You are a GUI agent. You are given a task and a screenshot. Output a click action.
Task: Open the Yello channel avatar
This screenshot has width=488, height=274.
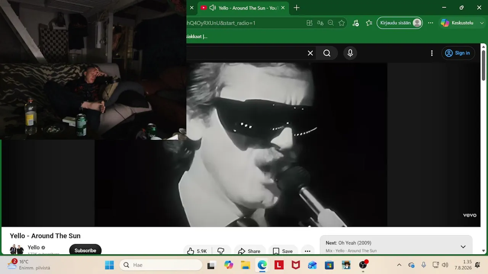[x=17, y=250]
